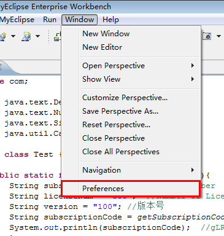Open the Run menu
This screenshot has width=224, height=236.
click(x=50, y=20)
